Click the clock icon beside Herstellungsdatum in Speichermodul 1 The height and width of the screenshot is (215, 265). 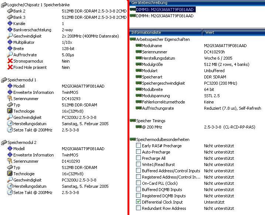(10, 124)
